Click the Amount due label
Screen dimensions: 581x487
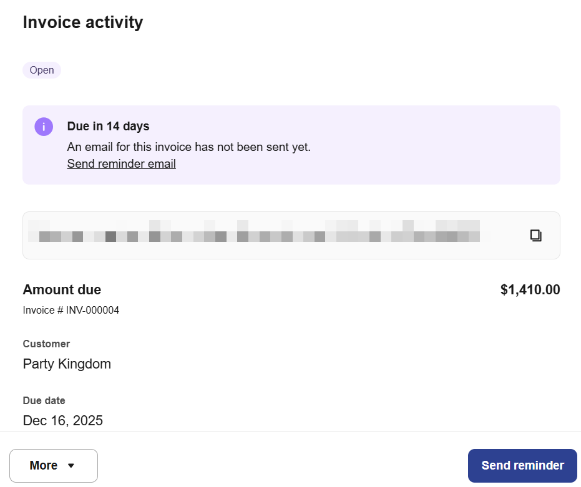pos(62,289)
